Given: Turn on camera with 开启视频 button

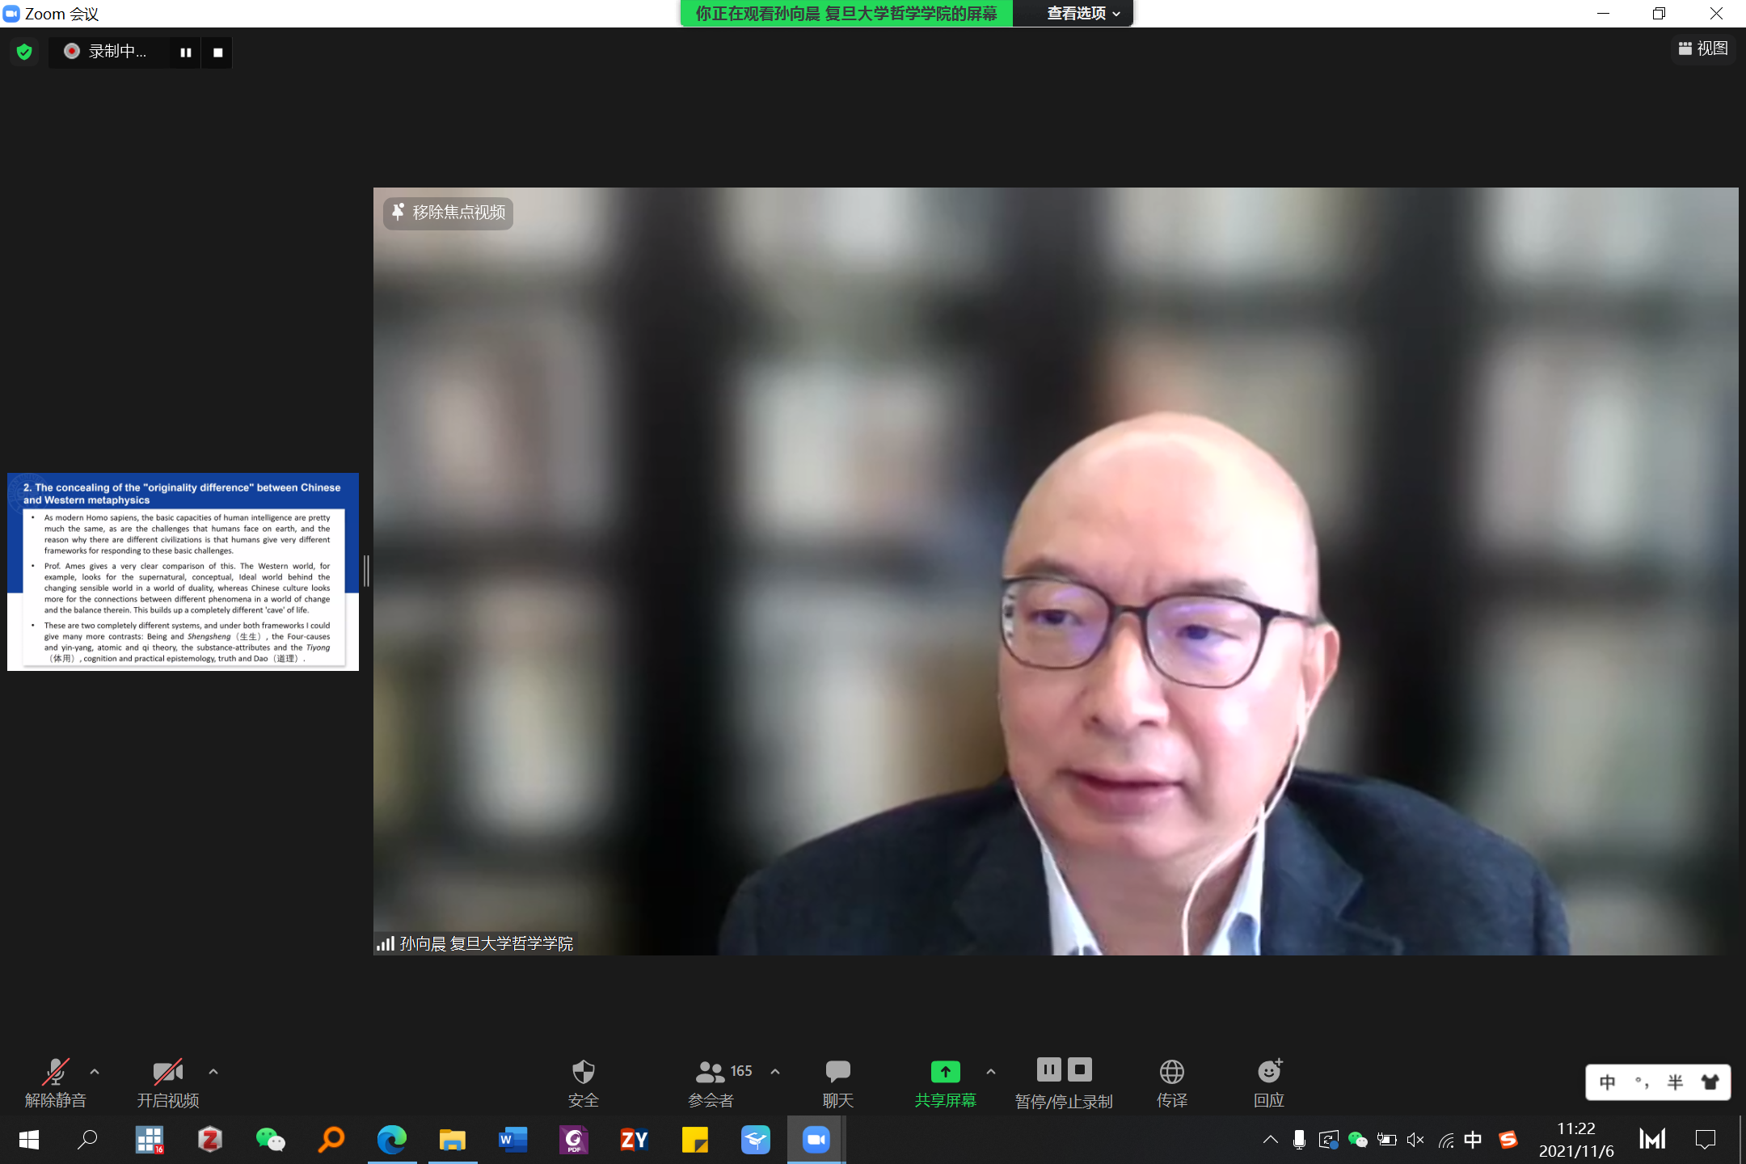Looking at the screenshot, I should tap(167, 1073).
